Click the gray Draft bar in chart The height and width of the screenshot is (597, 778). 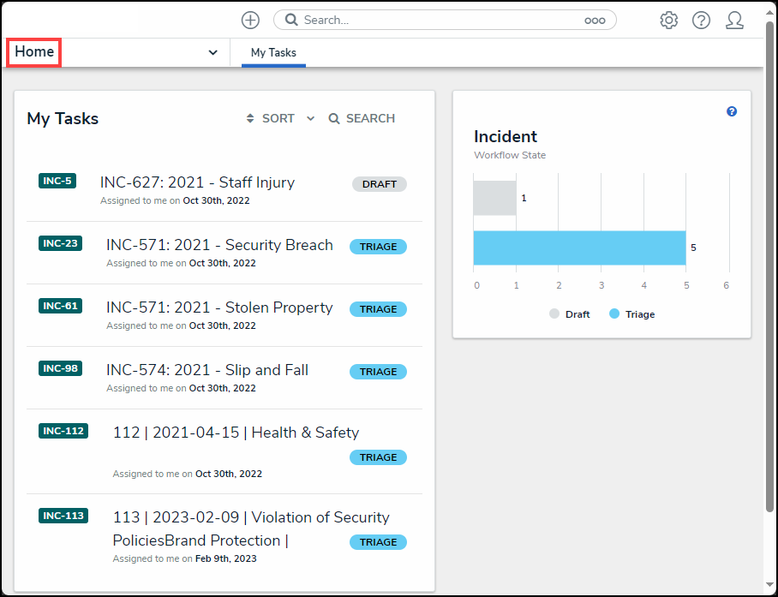pyautogui.click(x=494, y=198)
